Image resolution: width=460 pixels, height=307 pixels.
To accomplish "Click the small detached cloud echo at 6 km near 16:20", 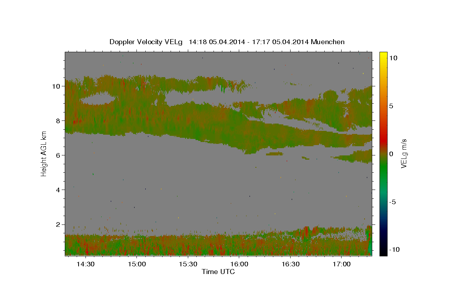I will (x=274, y=153).
